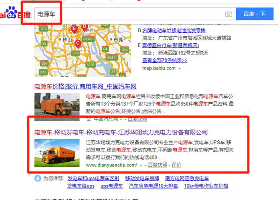Expand the dropdown arrow beside www.dianyuanche.com
278x200 pixels.
tap(141, 165)
